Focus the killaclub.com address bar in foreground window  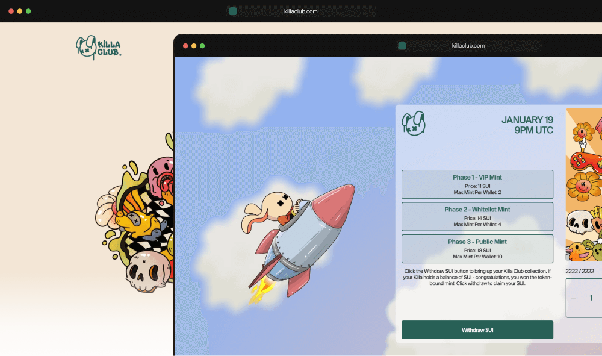coord(468,46)
